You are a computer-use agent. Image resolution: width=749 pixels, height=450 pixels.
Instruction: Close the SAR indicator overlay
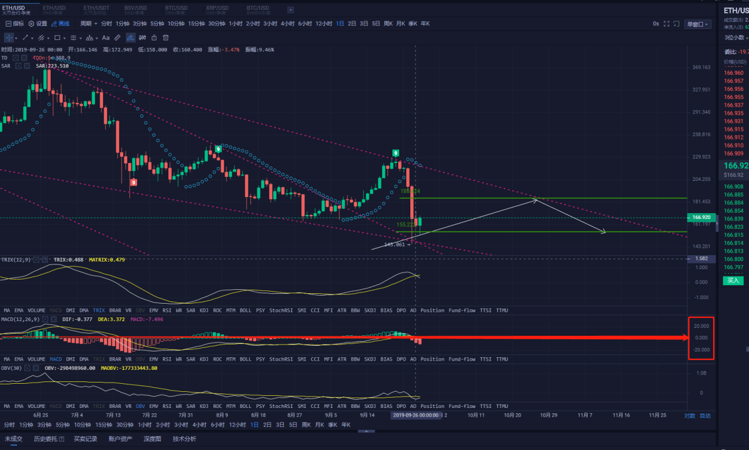[x=27, y=66]
